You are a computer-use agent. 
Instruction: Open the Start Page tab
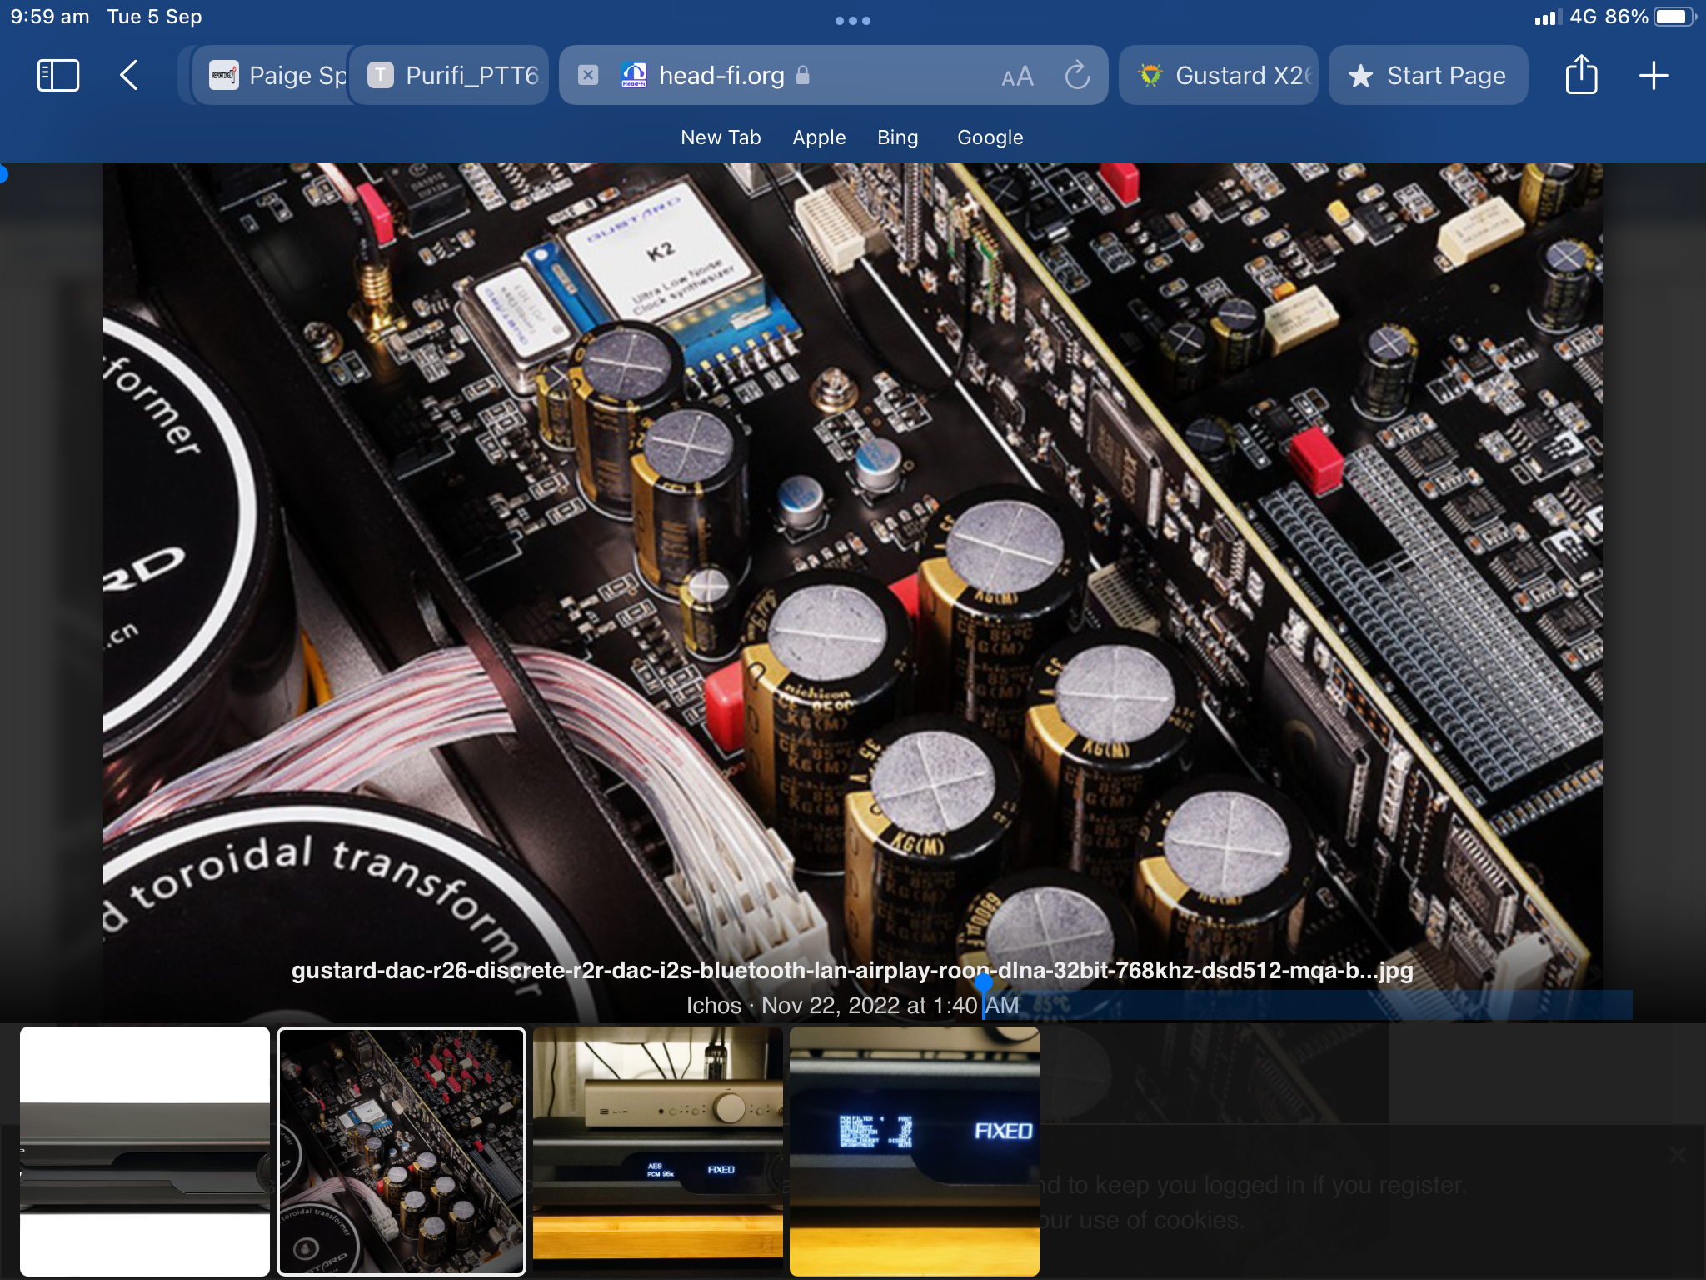click(x=1428, y=76)
